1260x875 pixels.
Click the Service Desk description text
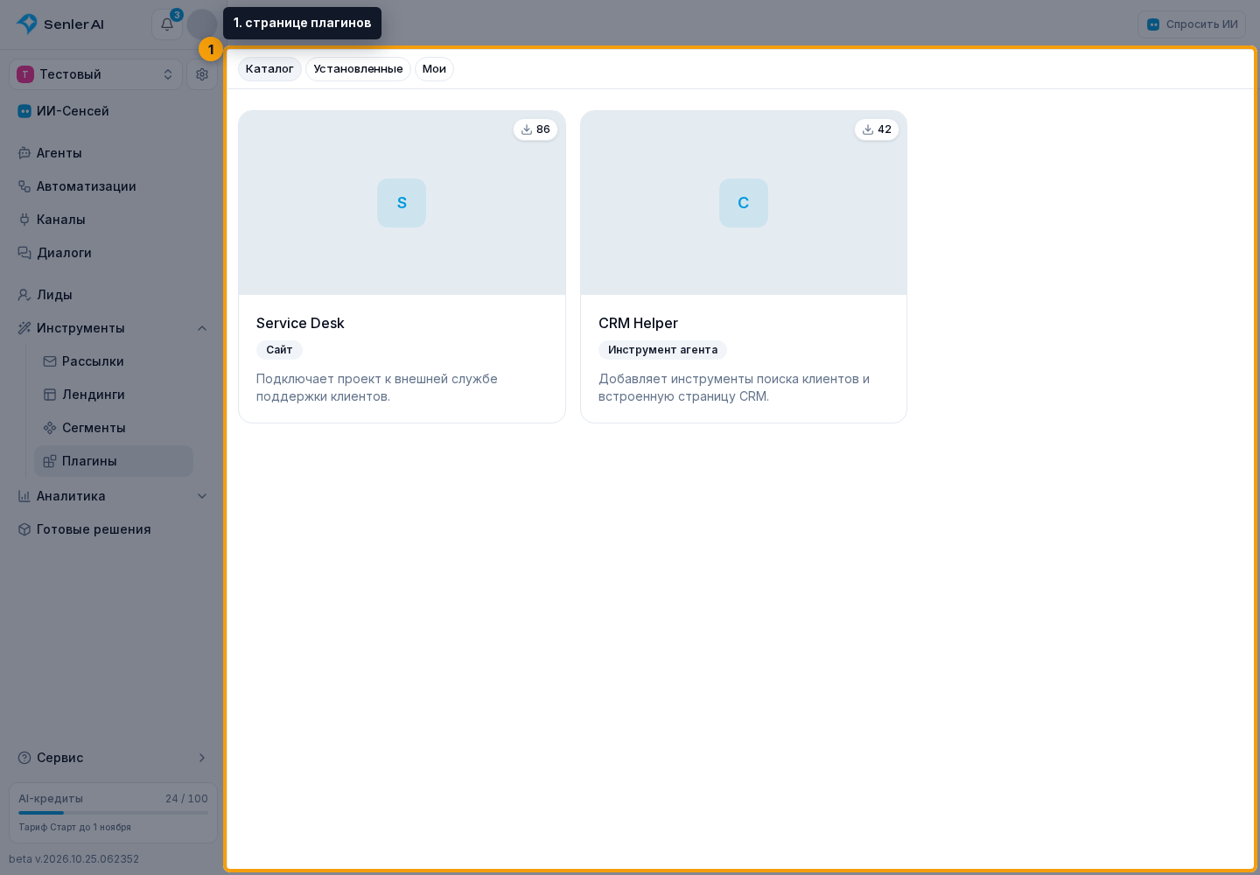pyautogui.click(x=377, y=388)
